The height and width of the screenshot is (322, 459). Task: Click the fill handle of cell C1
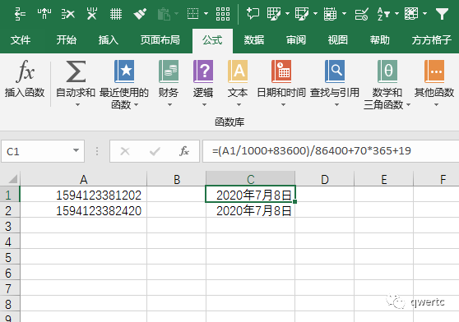(294, 201)
